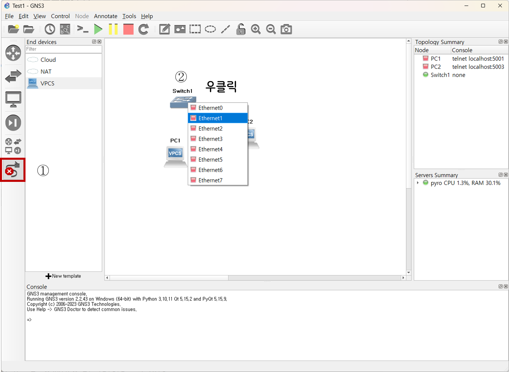Start all nodes with green play
Screen dimensions: 509x372
point(98,29)
